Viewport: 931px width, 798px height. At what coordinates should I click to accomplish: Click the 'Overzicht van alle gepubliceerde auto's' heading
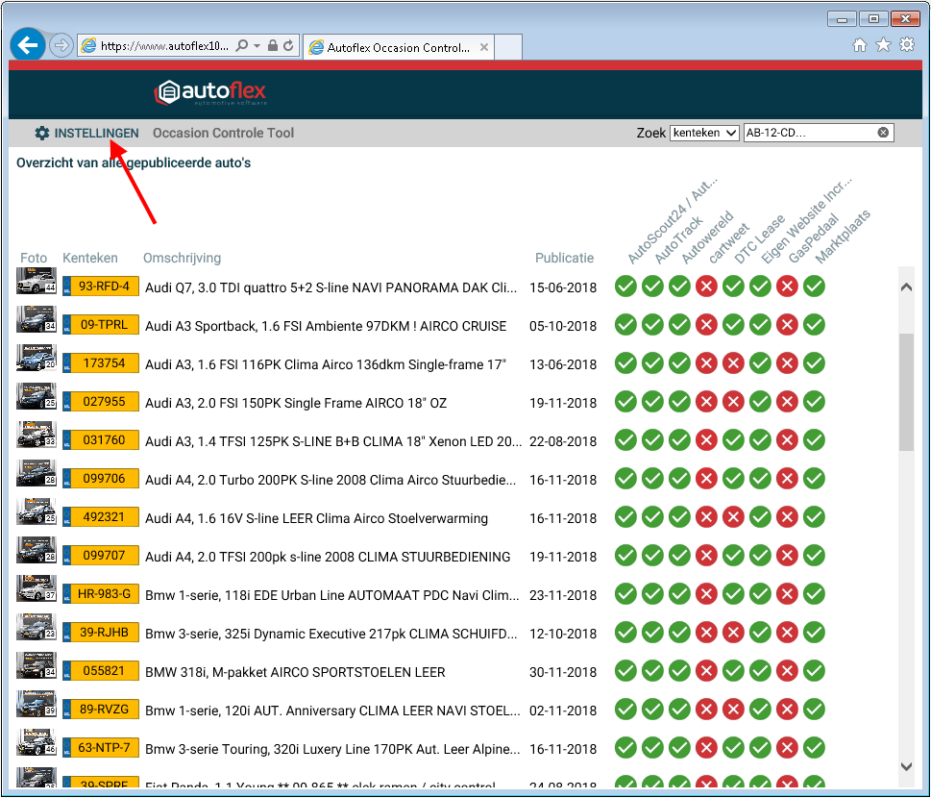tap(134, 162)
